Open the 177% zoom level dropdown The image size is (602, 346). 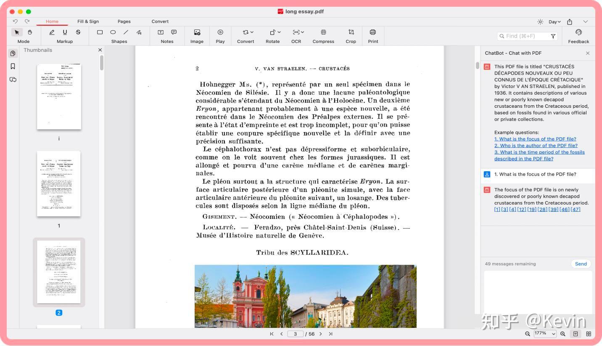click(544, 334)
